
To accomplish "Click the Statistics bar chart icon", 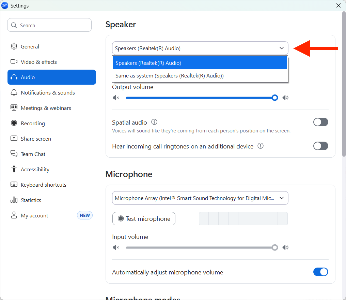I will point(14,200).
